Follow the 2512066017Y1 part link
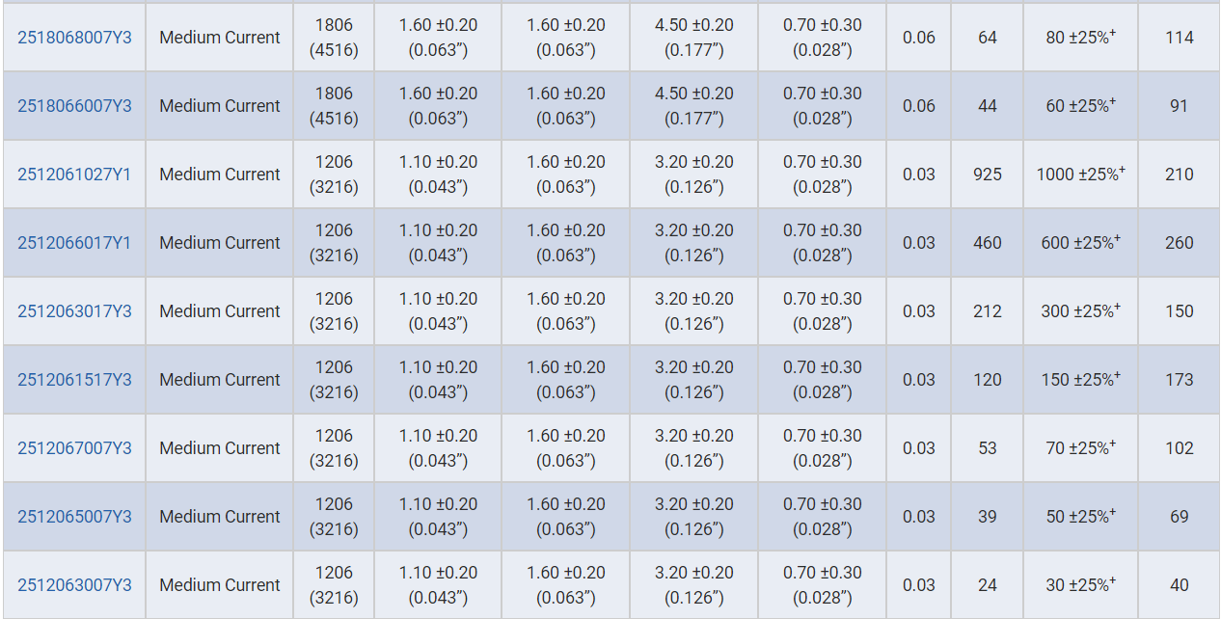Image resolution: width=1221 pixels, height=619 pixels. [x=74, y=243]
